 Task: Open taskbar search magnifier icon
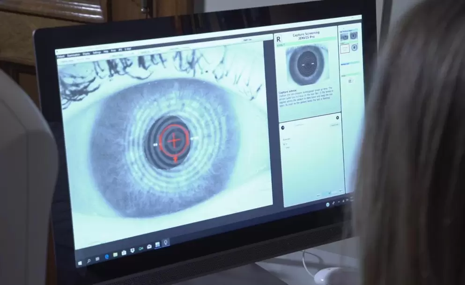88,260
